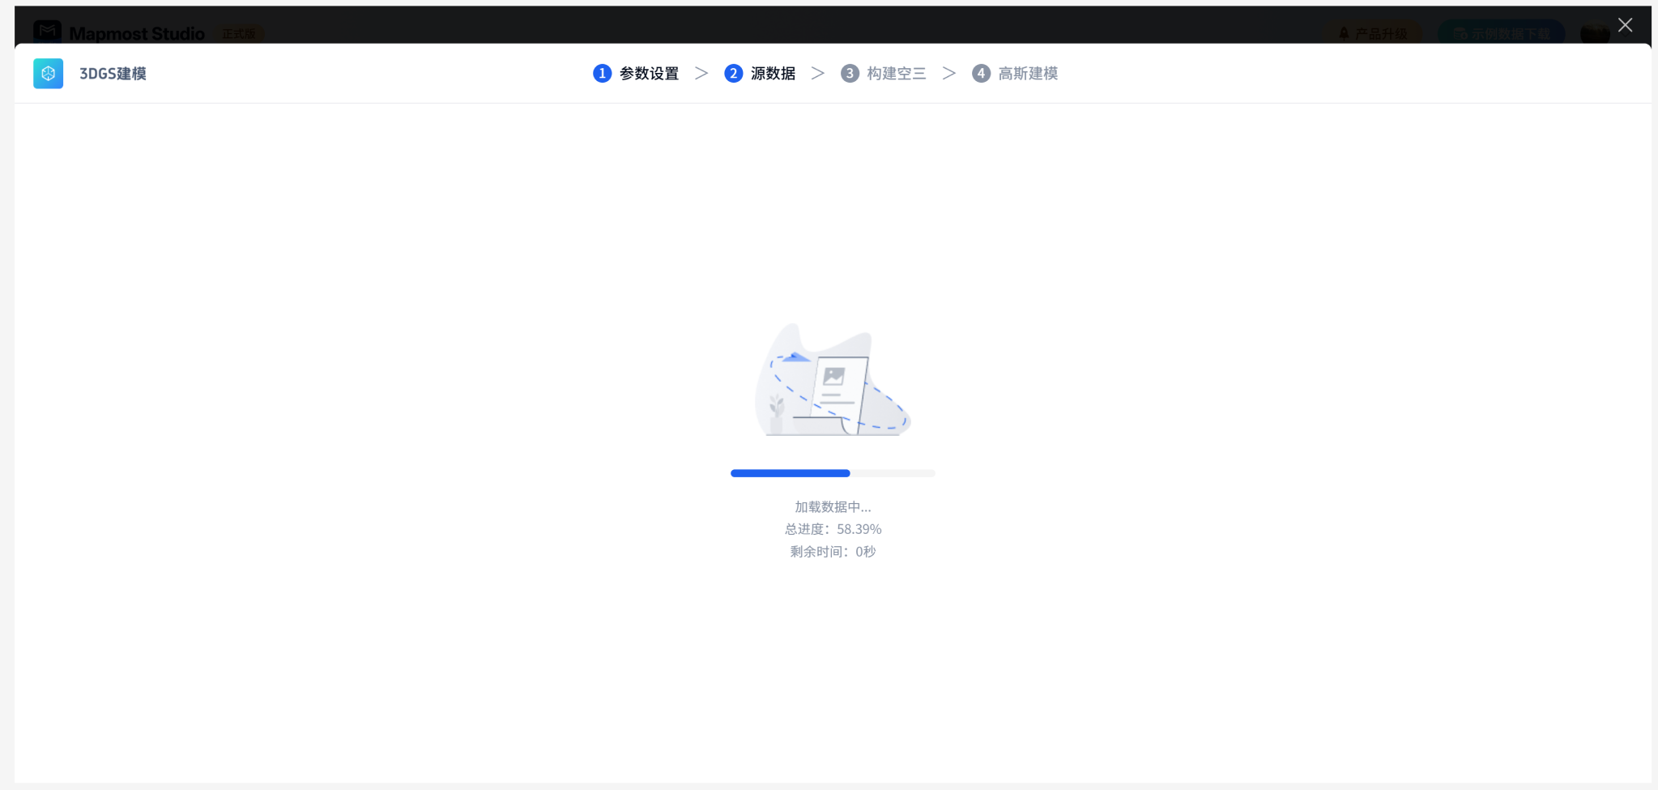Click the step 1 number circle
The width and height of the screenshot is (1658, 790).
[602, 74]
